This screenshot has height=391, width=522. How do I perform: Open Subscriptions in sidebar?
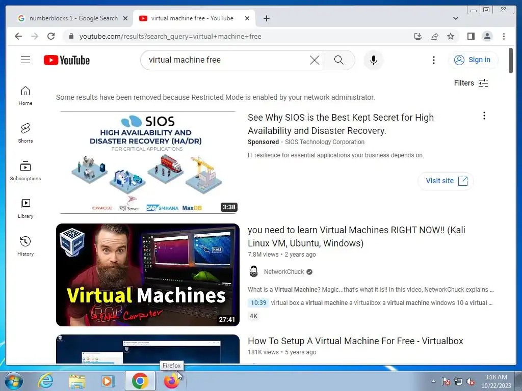pos(25,171)
